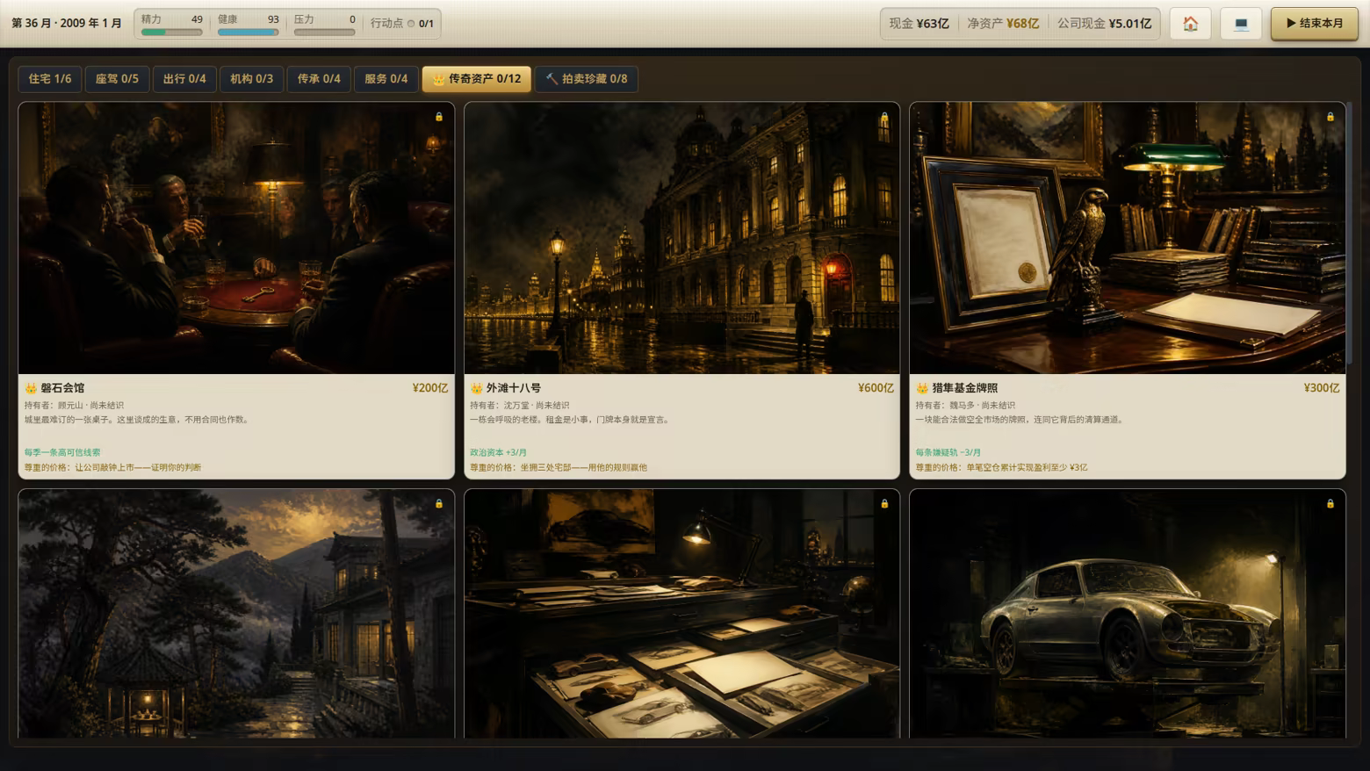This screenshot has height=771, width=1370.
Task: Switch to the 住宅 1/6 tab
Action: (x=50, y=79)
